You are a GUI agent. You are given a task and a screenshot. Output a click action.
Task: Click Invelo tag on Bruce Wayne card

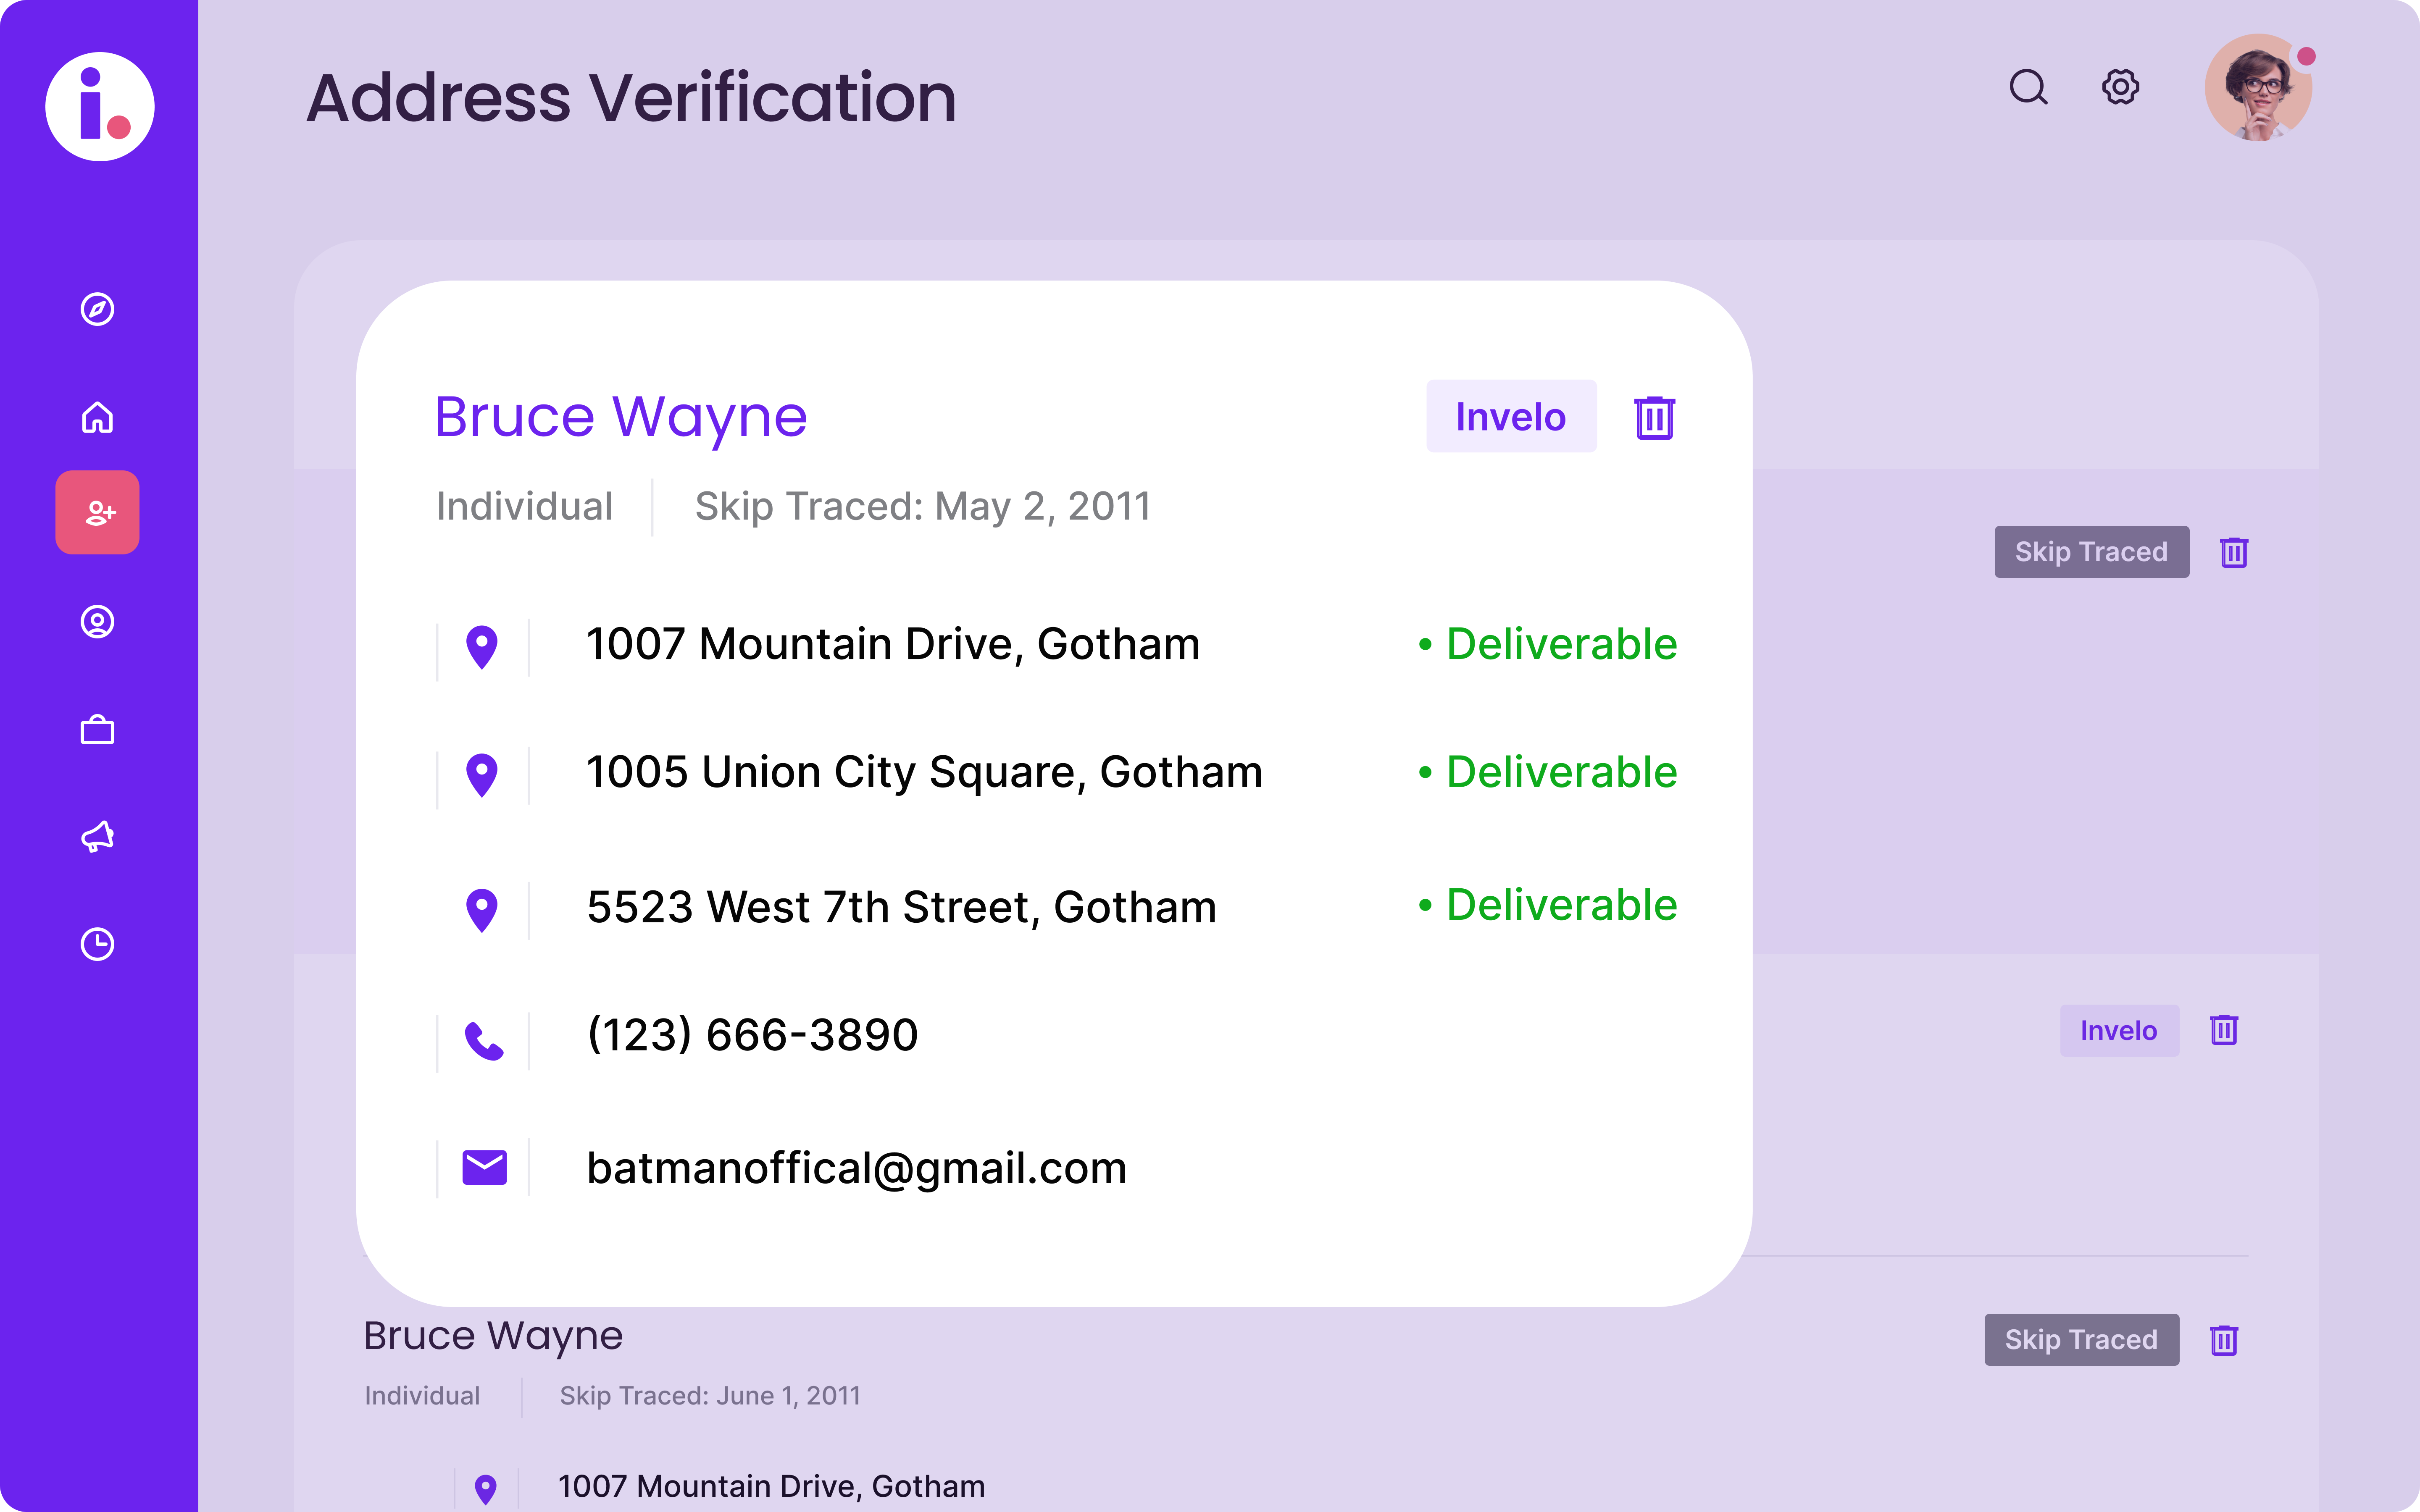point(1510,417)
